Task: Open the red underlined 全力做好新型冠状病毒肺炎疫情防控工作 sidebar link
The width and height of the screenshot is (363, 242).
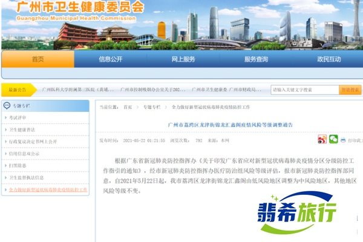Action: tap(48, 189)
